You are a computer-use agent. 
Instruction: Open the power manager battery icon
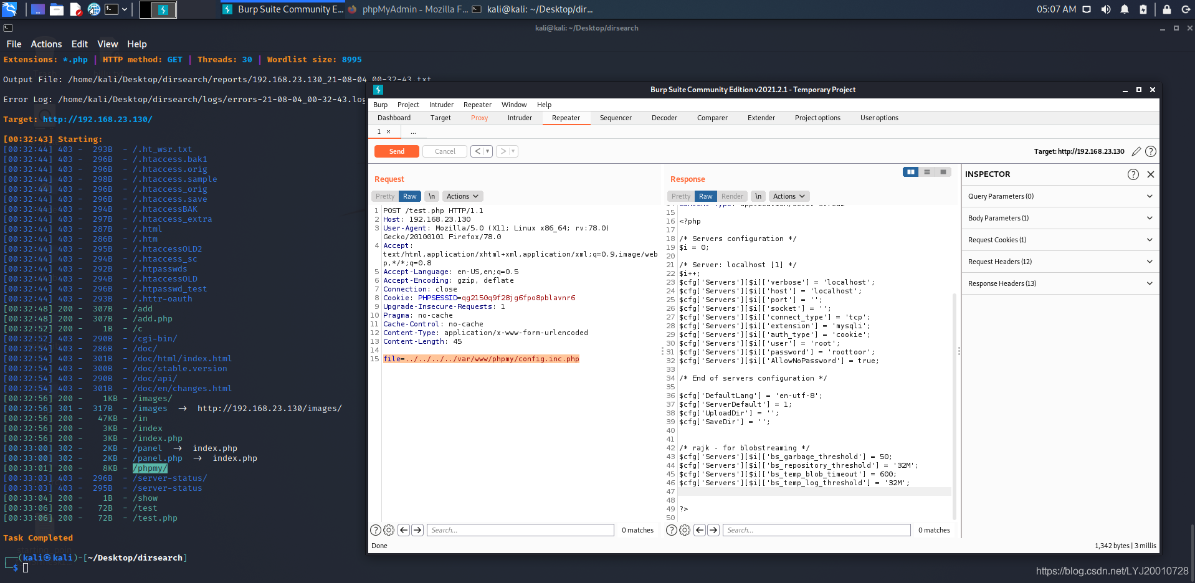coord(1143,9)
